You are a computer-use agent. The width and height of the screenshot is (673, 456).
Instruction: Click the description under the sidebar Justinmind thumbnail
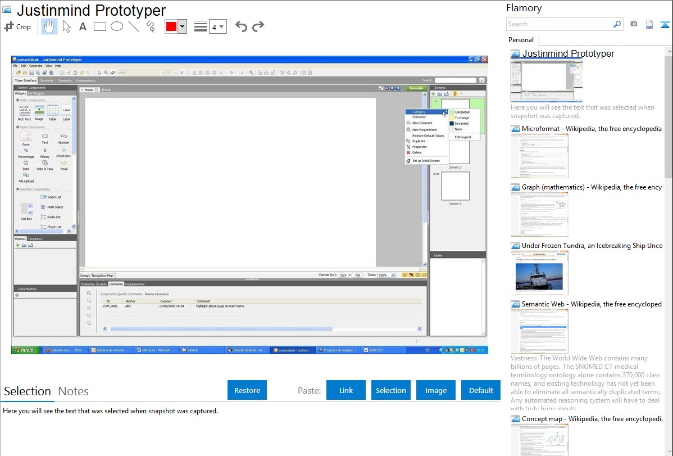click(x=583, y=112)
